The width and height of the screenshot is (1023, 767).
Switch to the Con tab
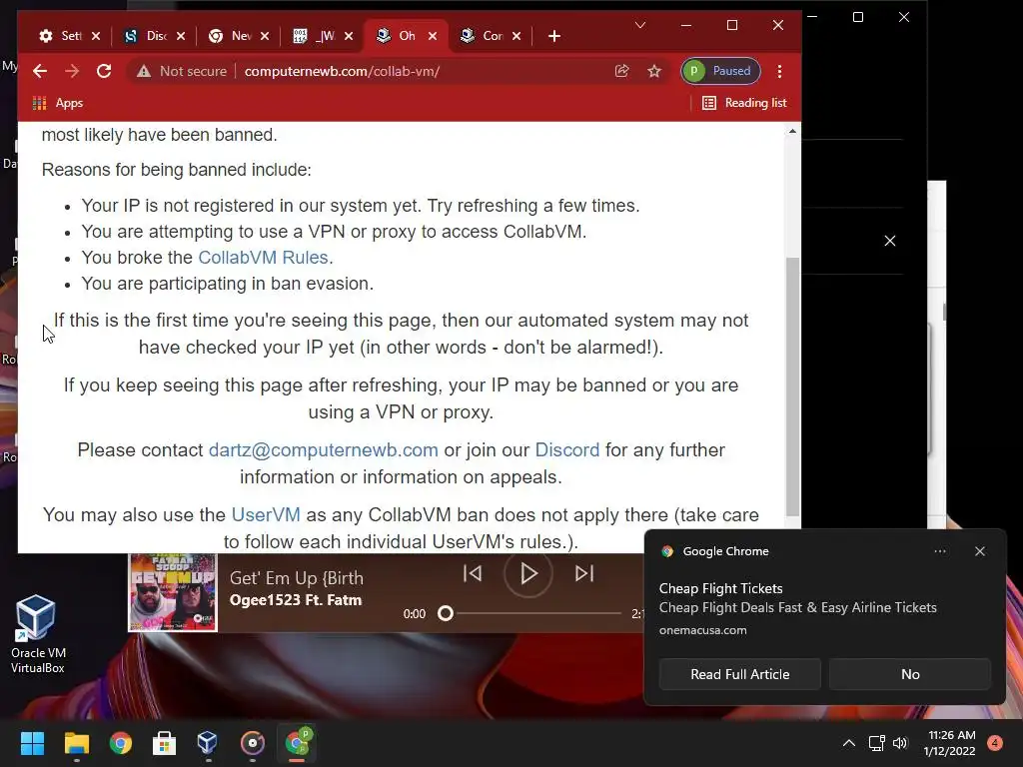[x=482, y=36]
